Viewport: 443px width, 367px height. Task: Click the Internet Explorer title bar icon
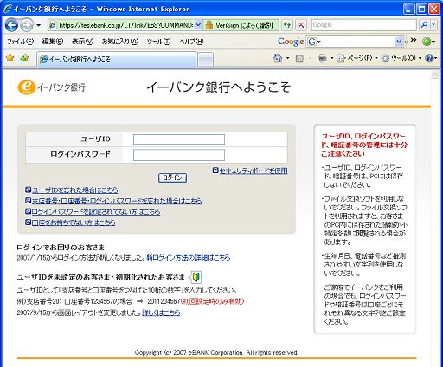(x=8, y=9)
